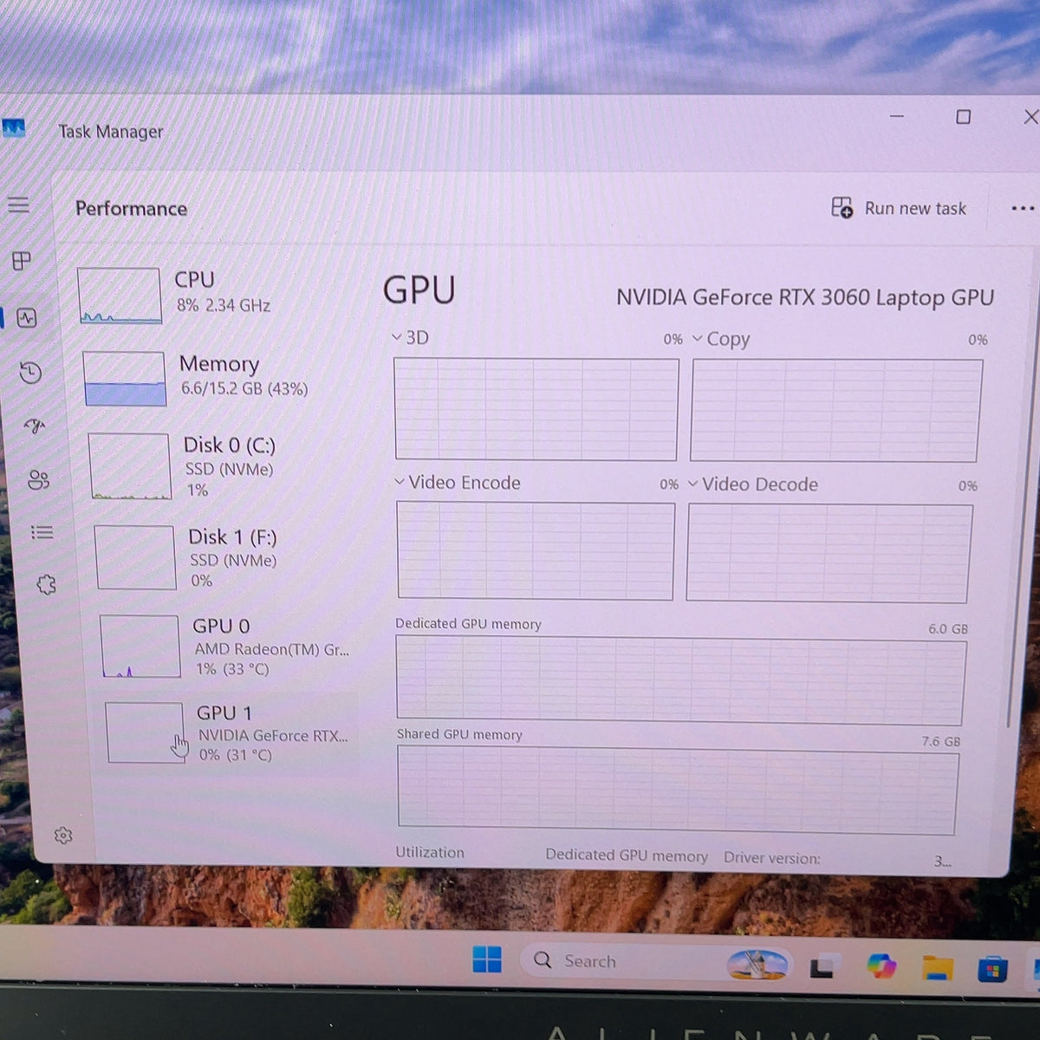The height and width of the screenshot is (1040, 1040).
Task: Click the 7.6 GB shared memory value
Action: click(x=941, y=741)
